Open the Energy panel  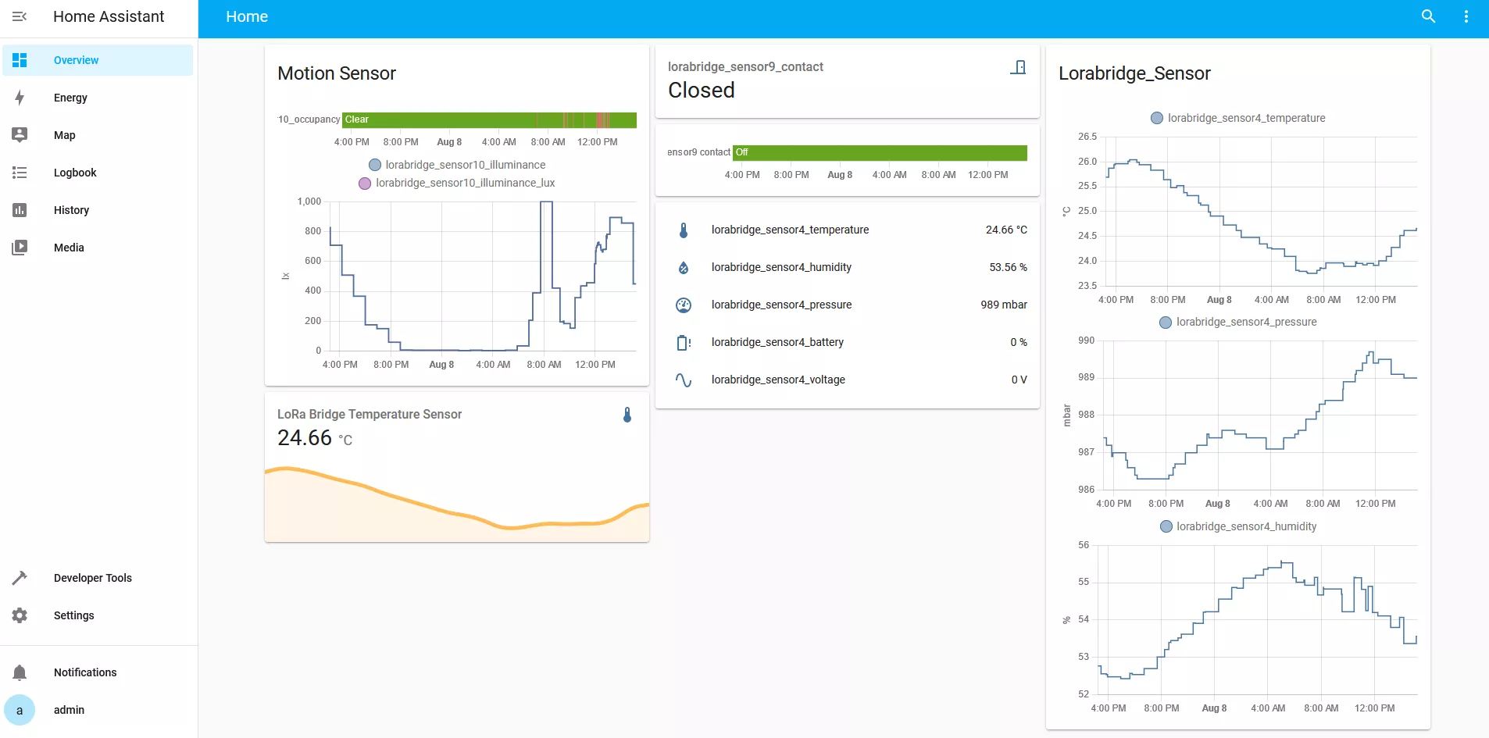(69, 97)
